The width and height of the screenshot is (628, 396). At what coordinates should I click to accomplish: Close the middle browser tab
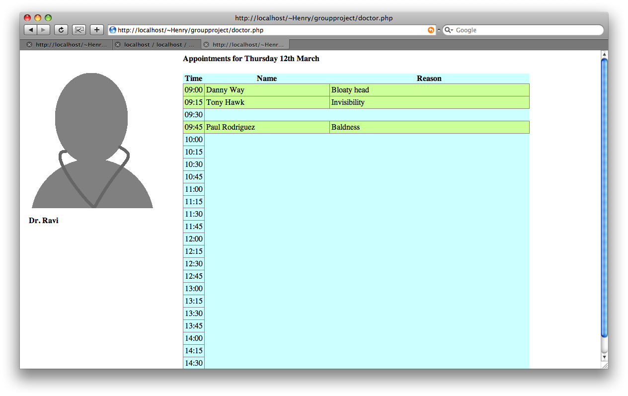117,44
